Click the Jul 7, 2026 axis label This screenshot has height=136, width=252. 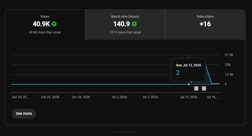pyautogui.click(x=150, y=97)
